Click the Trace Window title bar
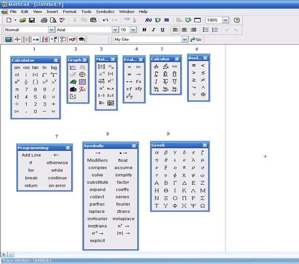 pos(149,260)
